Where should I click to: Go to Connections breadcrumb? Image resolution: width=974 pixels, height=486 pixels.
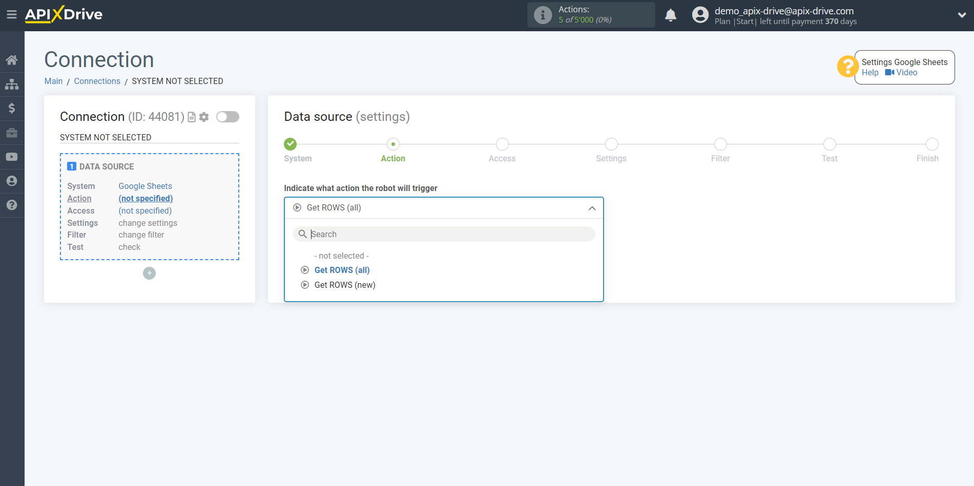click(97, 81)
